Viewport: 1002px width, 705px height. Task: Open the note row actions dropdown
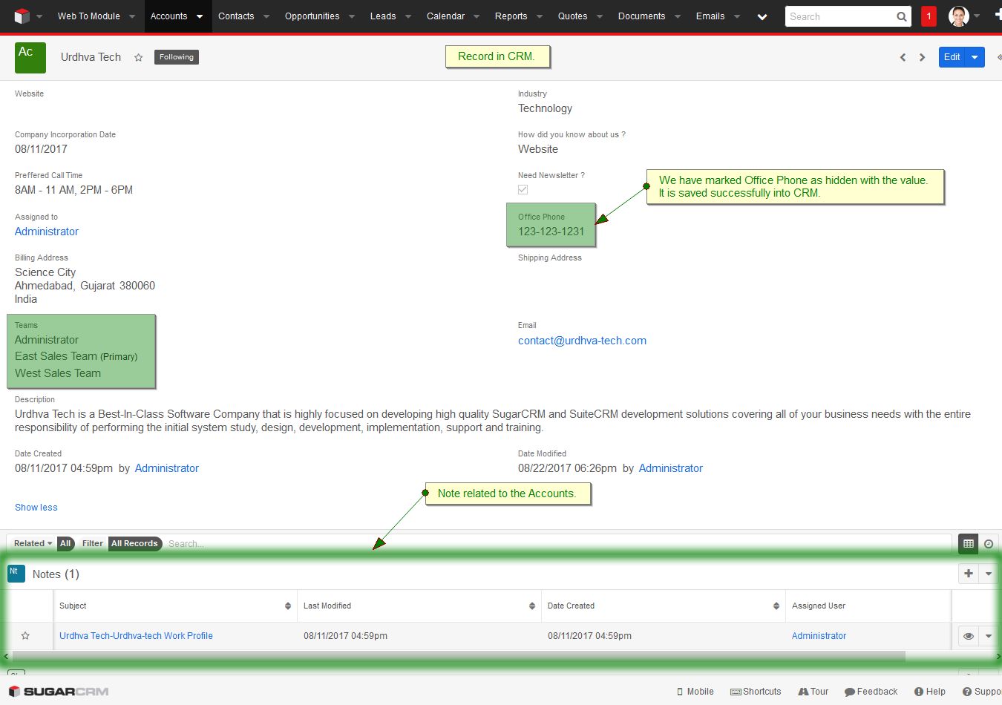click(989, 636)
